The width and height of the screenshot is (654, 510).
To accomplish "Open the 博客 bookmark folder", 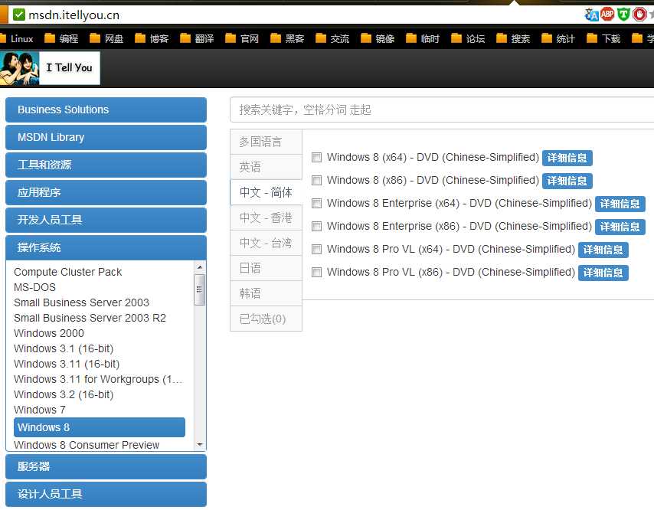I will click(x=152, y=39).
